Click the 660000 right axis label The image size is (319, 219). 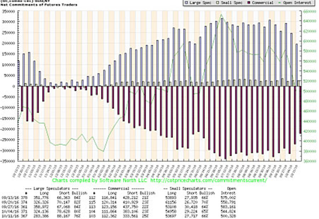(x=310, y=11)
